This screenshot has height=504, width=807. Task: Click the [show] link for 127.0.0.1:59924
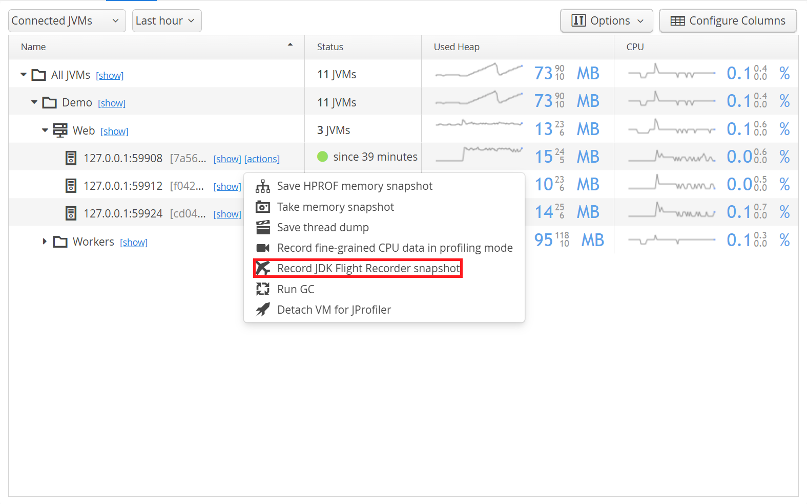[x=227, y=214]
